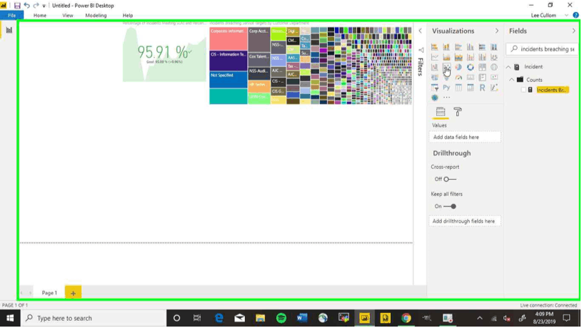Viewport: 582px width, 328px height.
Task: Save the report with the Save icon
Action: (17, 6)
